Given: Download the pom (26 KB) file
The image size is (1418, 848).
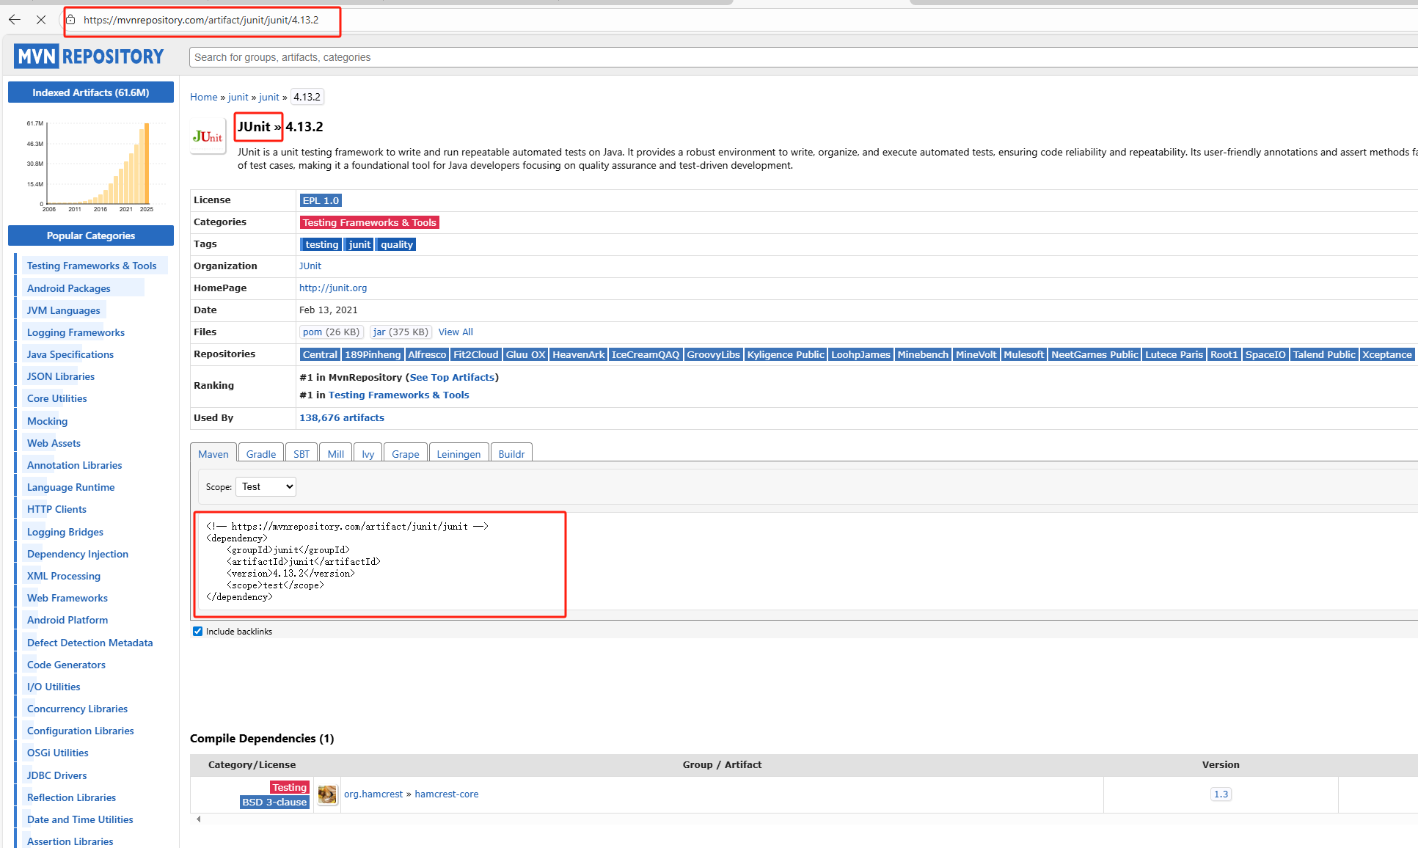Looking at the screenshot, I should point(332,332).
